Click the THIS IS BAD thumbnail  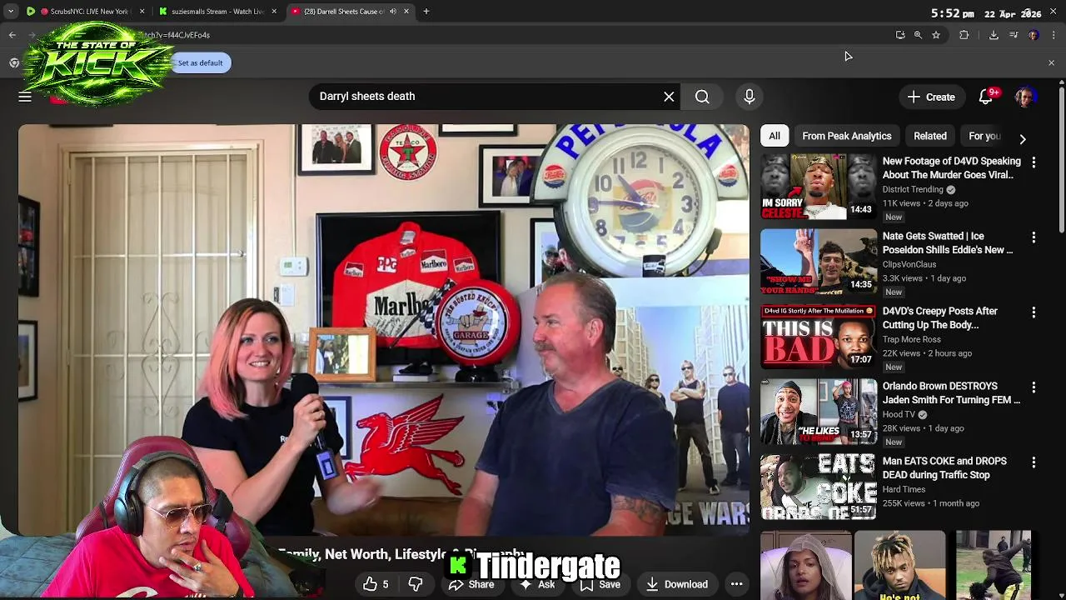[819, 337]
